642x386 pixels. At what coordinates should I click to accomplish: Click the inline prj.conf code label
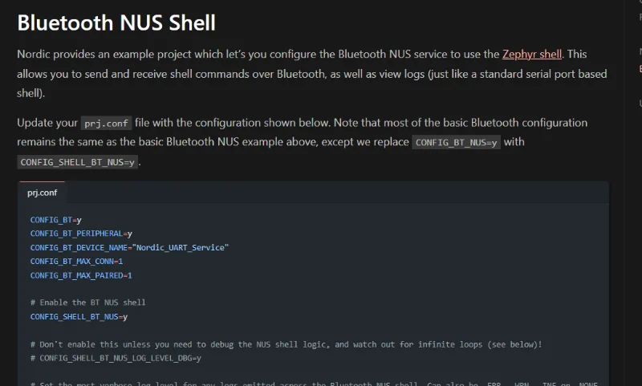(x=107, y=124)
